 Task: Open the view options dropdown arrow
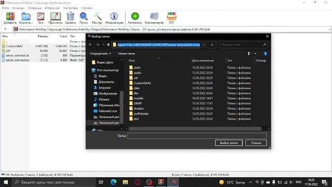(255, 54)
